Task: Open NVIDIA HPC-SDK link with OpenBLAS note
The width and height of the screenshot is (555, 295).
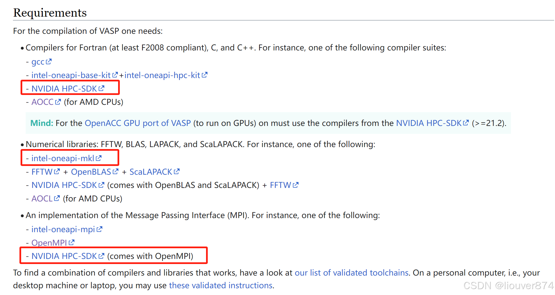Action: point(64,185)
